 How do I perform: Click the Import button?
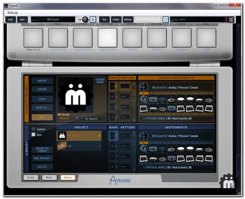pyautogui.click(x=42, y=81)
